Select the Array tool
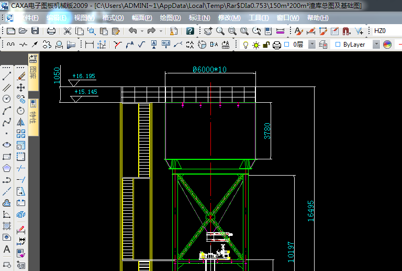This screenshot has width=402, height=271. pyautogui.click(x=21, y=134)
